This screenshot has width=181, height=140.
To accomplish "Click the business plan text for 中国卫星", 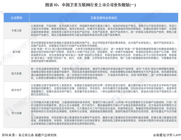I will pos(104,30).
